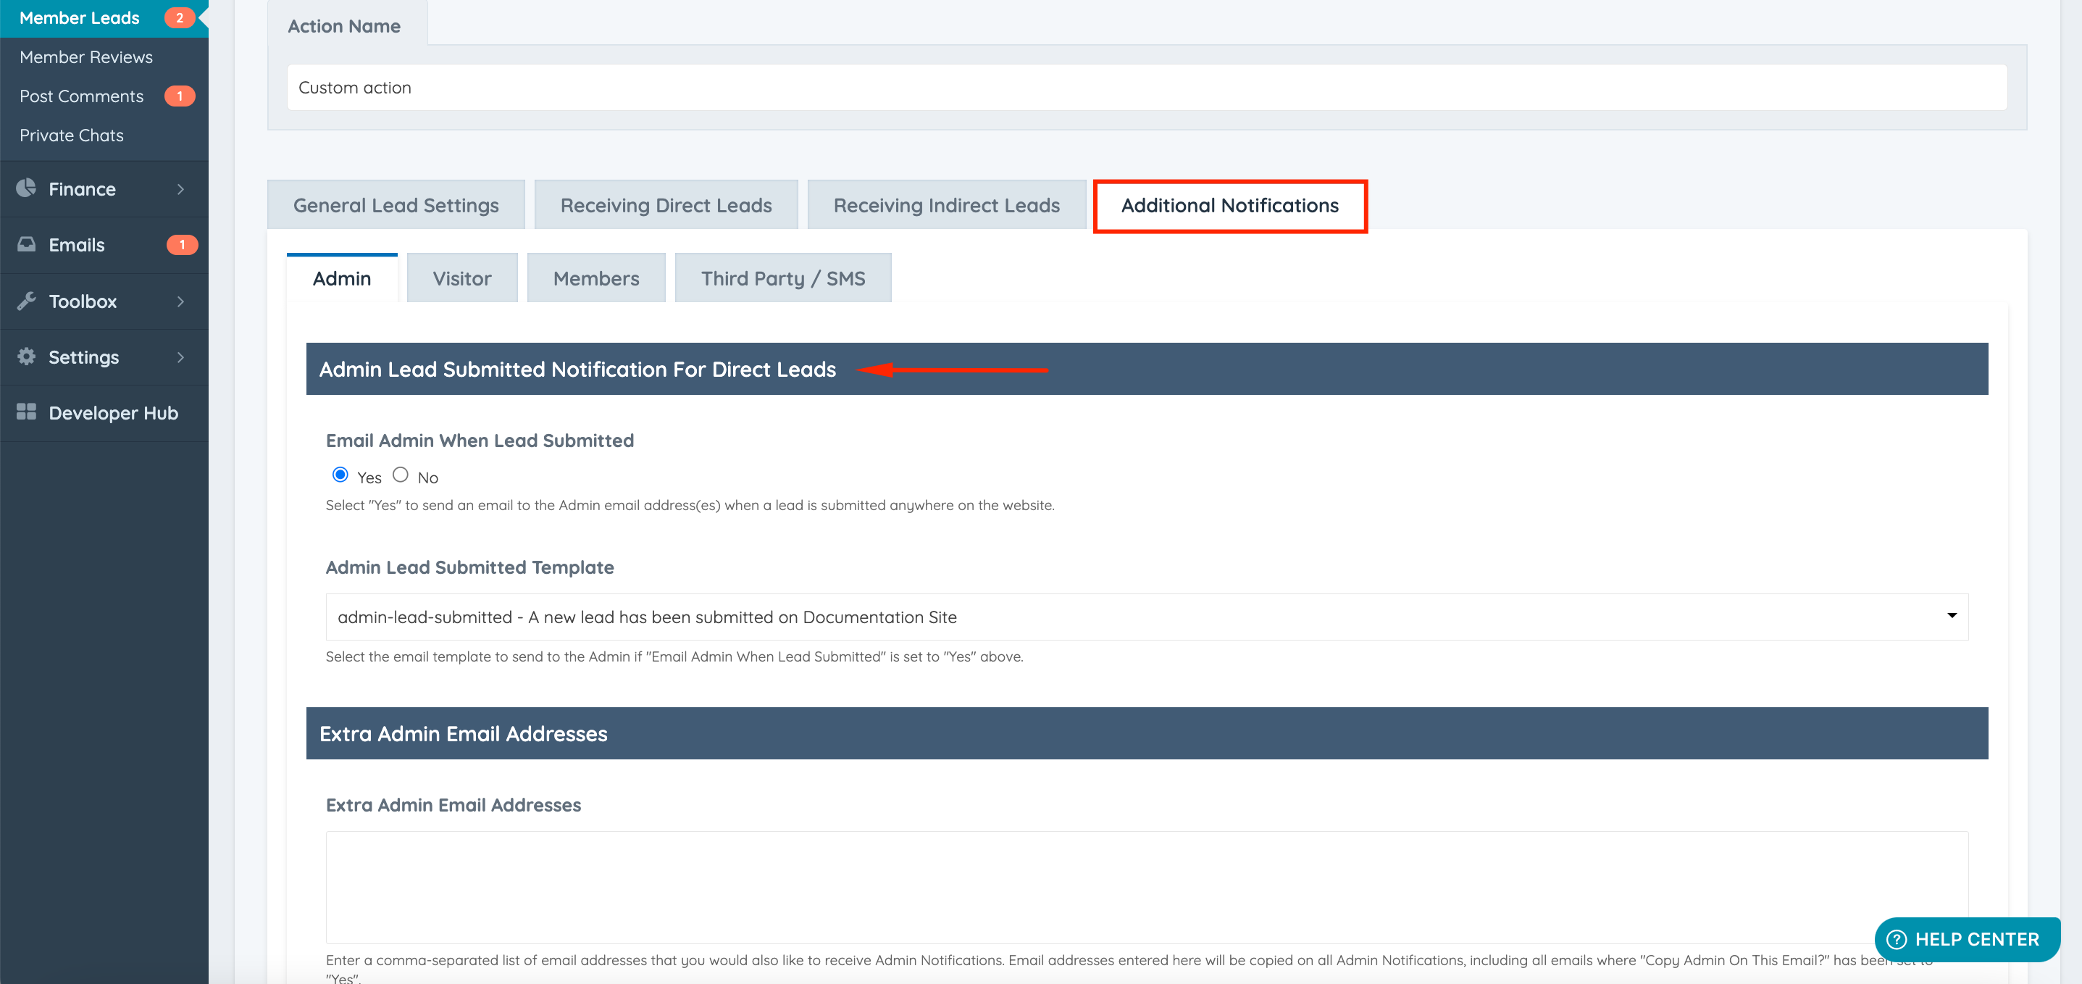Viewport: 2082px width, 984px height.
Task: Switch to the Receiving Direct Leads tab
Action: [665, 205]
